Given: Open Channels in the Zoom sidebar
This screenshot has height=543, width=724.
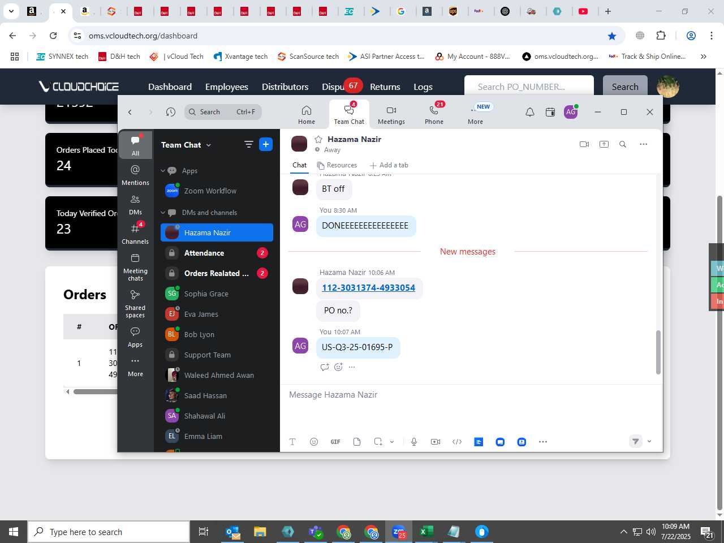Looking at the screenshot, I should coord(135,234).
